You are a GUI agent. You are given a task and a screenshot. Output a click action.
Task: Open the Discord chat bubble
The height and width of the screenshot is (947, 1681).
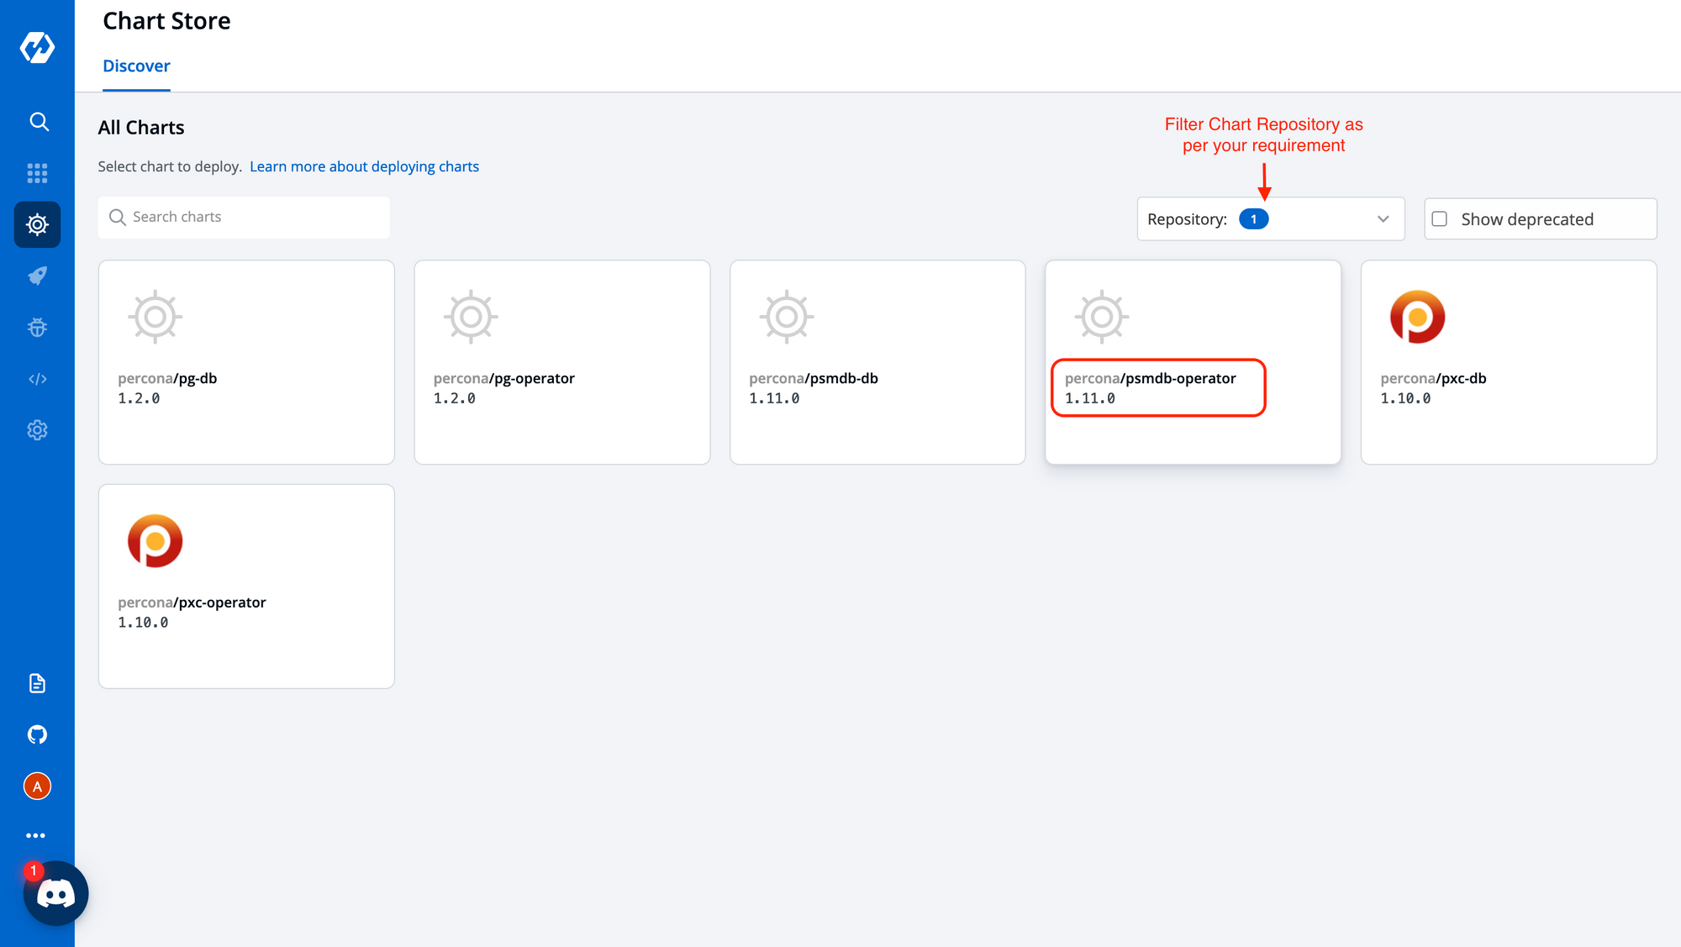[x=55, y=893]
